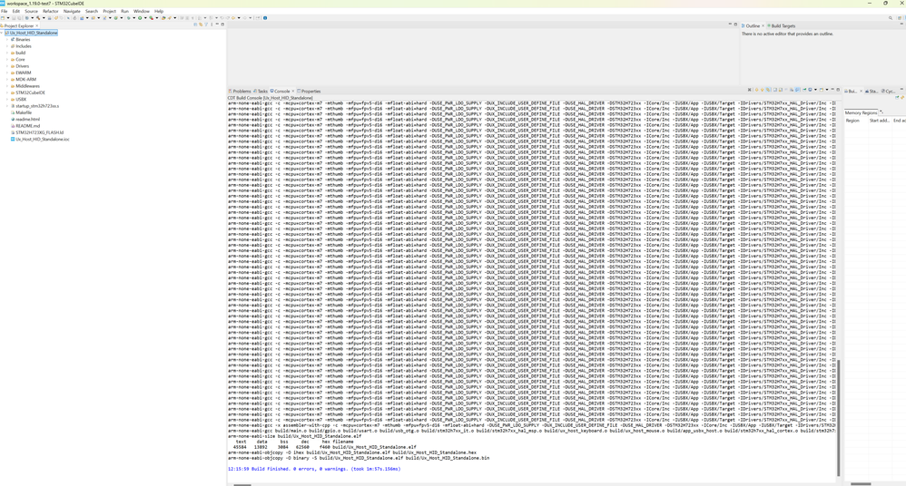
Task: Expand the Includes tree node
Action: point(7,46)
